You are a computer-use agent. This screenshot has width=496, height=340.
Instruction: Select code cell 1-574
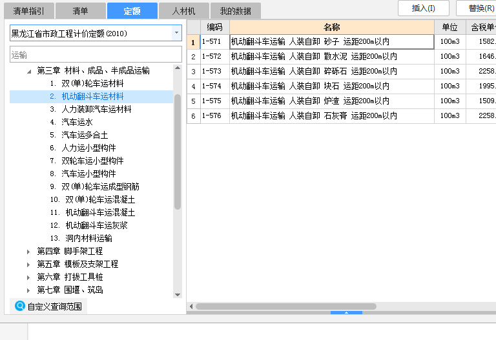pos(215,86)
